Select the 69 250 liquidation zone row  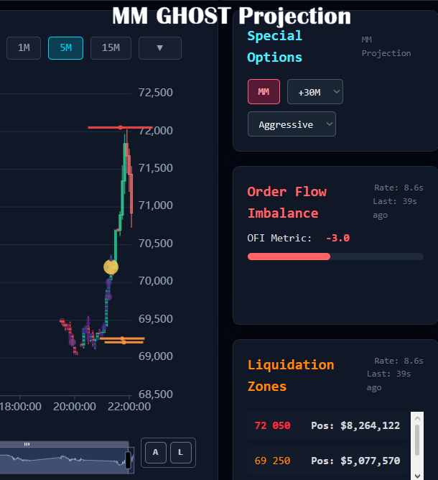pos(327,461)
